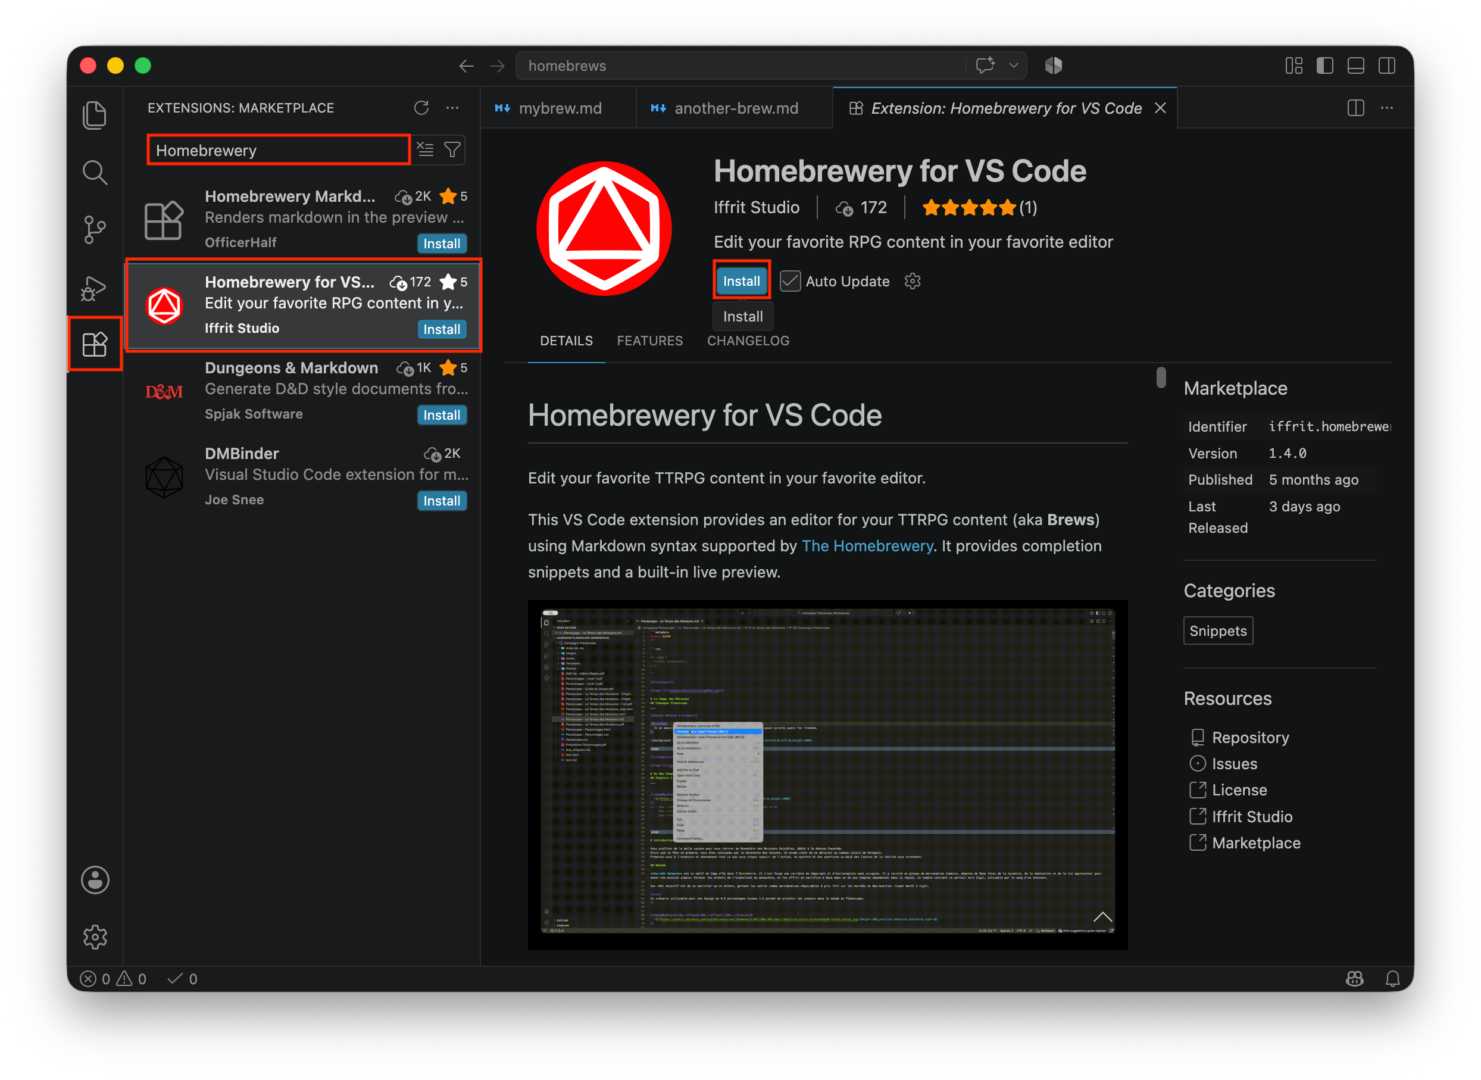Open The Homebrewery link

point(867,546)
